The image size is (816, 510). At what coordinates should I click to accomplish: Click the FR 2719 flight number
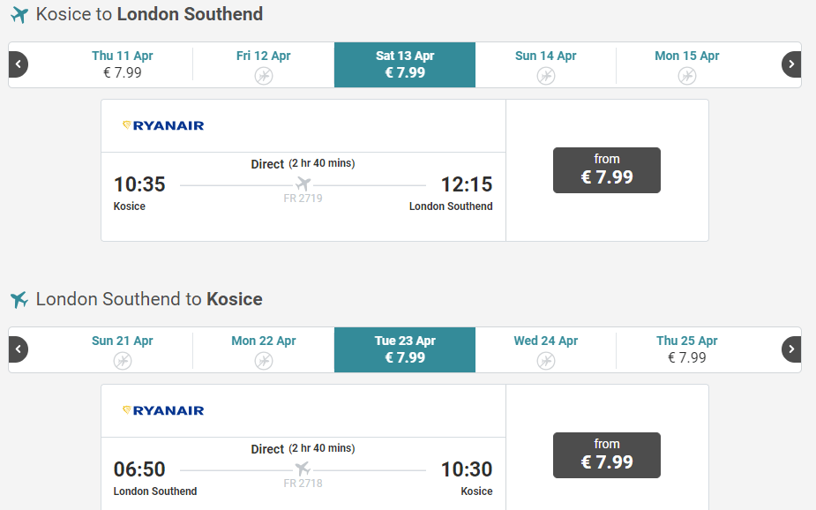point(303,199)
